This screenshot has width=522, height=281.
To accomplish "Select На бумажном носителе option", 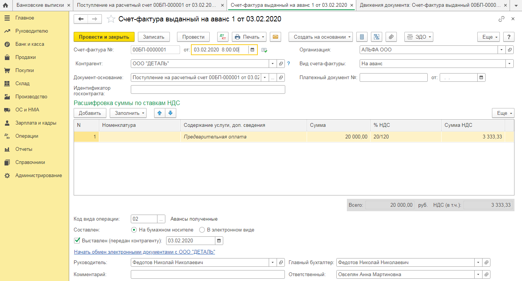I will [x=134, y=230].
